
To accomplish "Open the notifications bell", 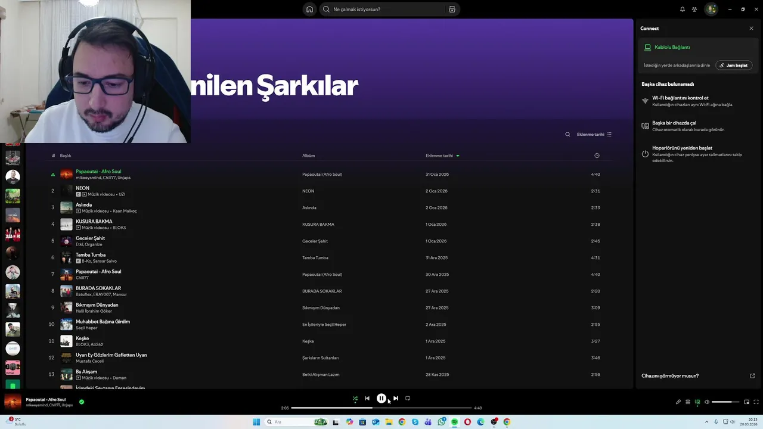I will coord(683,9).
